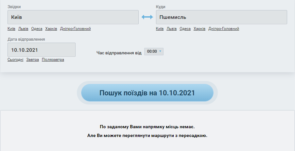Open the departure time dropdown 00:00
The width and height of the screenshot is (295, 151).
[154, 51]
